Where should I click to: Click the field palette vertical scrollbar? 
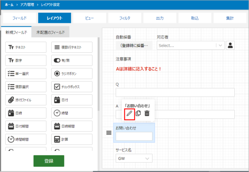click(x=99, y=74)
